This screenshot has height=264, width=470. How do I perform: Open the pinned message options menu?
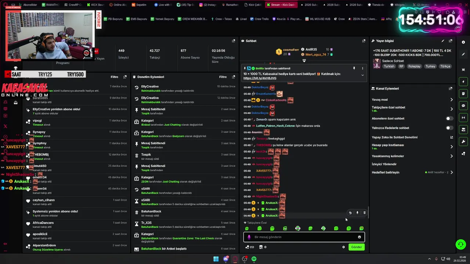(x=362, y=68)
